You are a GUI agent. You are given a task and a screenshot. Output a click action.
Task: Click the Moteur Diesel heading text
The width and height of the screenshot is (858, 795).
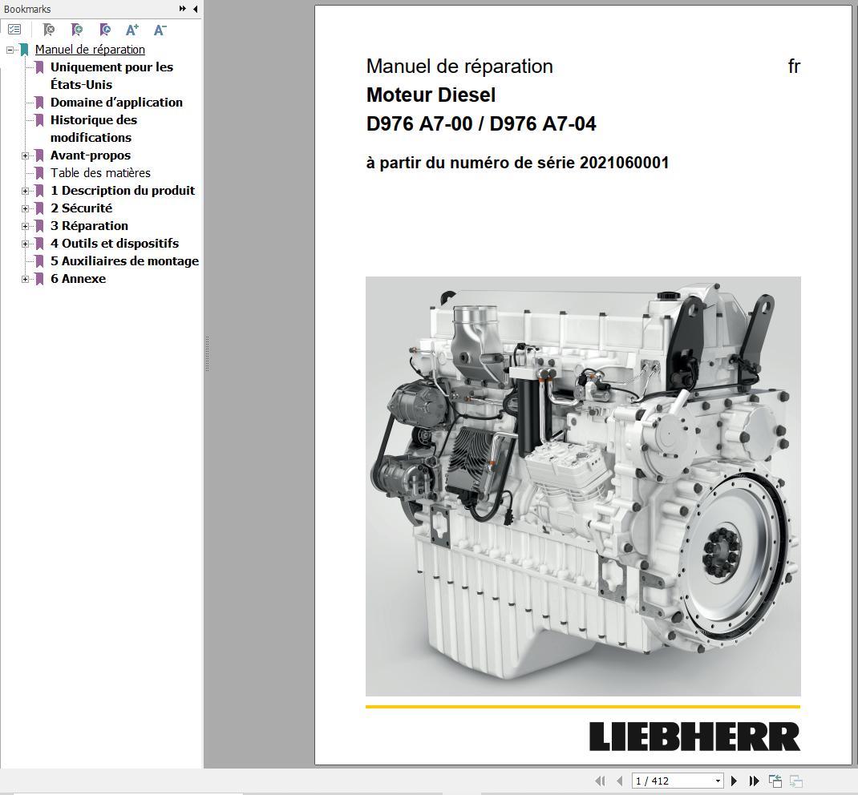[431, 95]
